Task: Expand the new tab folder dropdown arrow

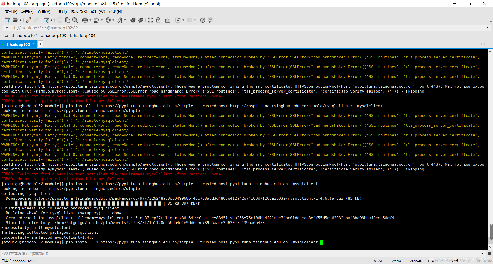Action: pos(183,20)
